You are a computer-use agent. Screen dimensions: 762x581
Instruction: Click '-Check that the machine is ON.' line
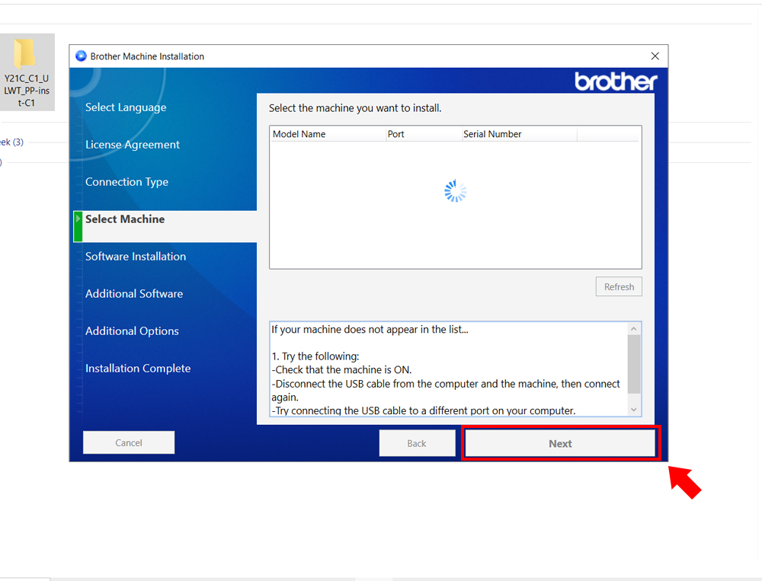click(341, 369)
